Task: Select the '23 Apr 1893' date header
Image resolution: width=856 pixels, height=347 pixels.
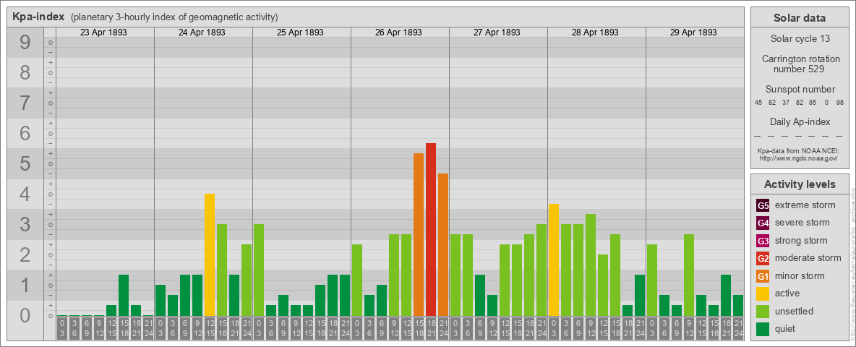Action: click(103, 33)
